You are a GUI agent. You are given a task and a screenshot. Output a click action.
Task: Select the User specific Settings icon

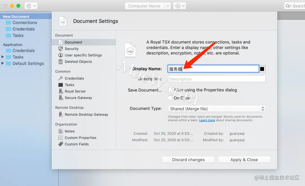click(61, 55)
